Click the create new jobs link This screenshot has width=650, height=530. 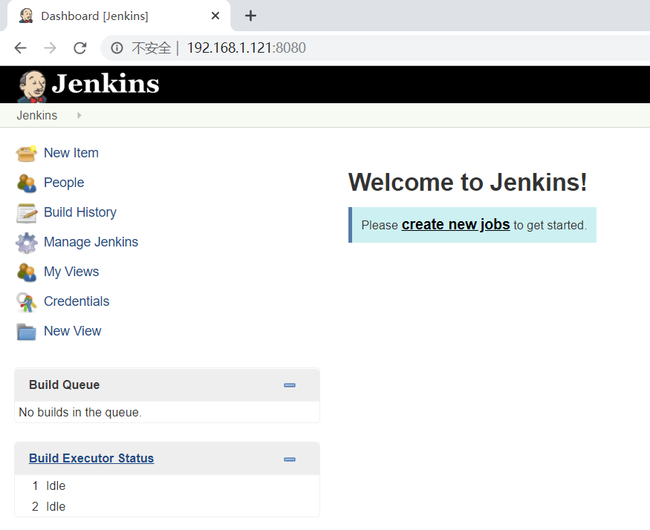coord(455,225)
